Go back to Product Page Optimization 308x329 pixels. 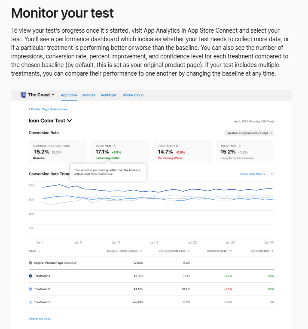click(x=48, y=109)
